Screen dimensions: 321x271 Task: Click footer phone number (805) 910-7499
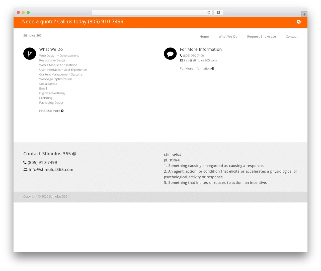42,162
